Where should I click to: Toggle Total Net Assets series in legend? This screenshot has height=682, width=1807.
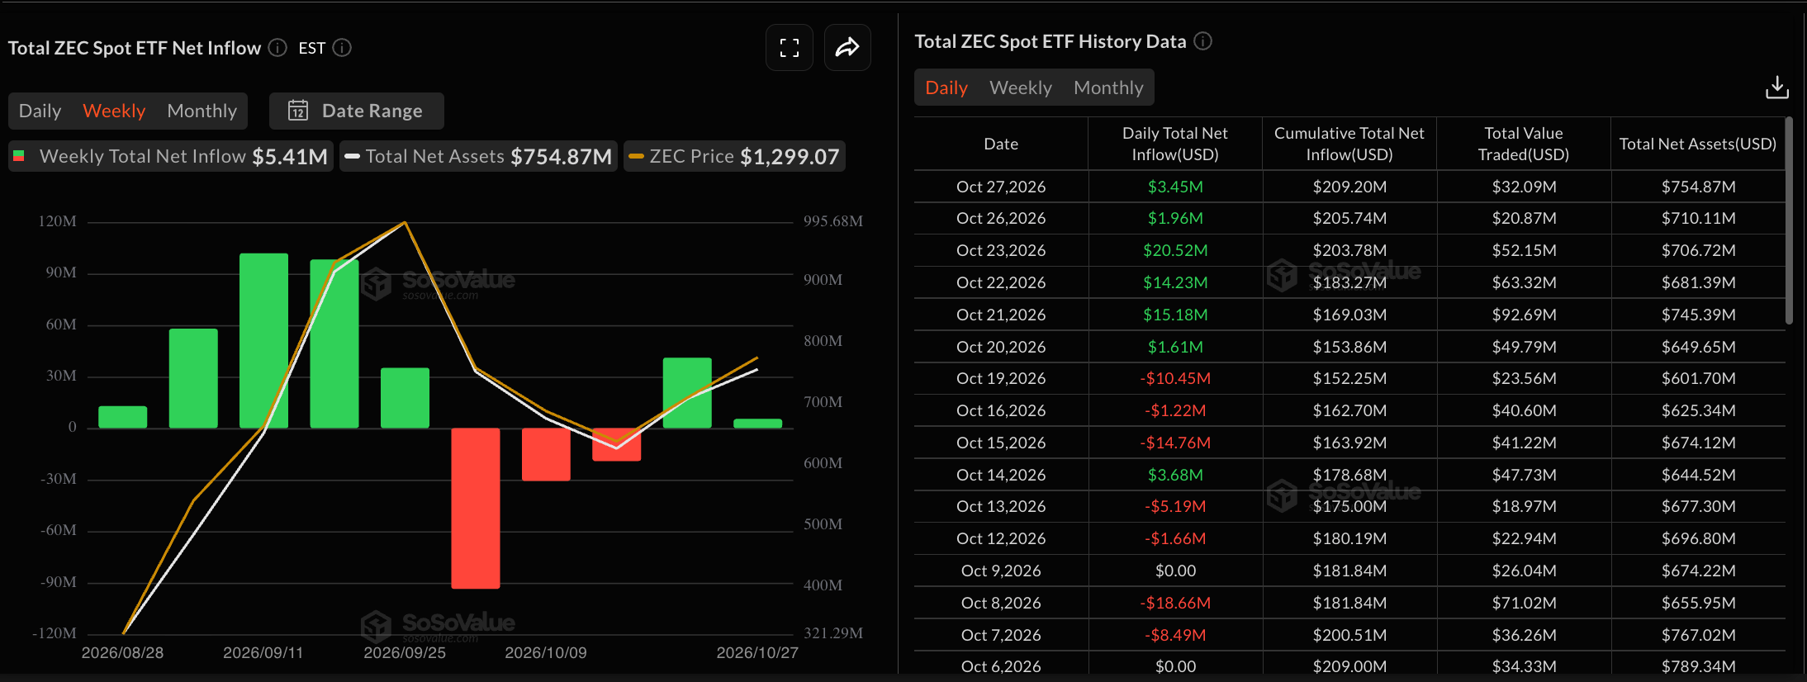tap(478, 156)
